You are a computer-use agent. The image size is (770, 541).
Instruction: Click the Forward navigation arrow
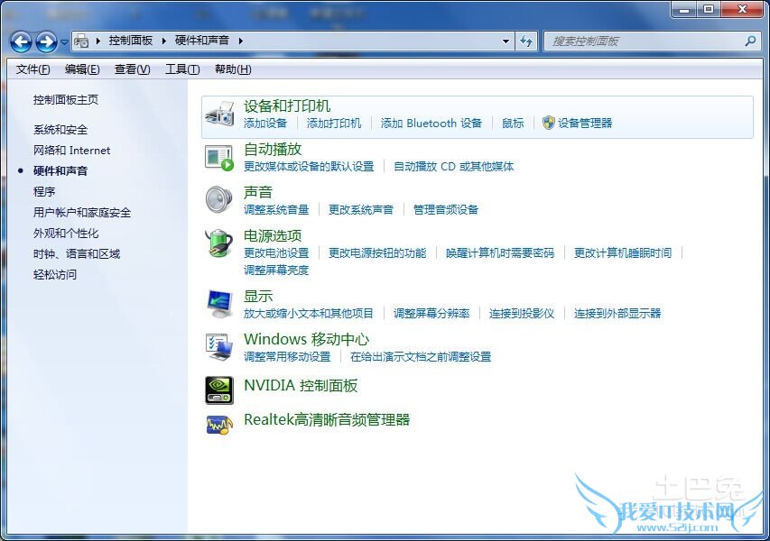coord(46,41)
